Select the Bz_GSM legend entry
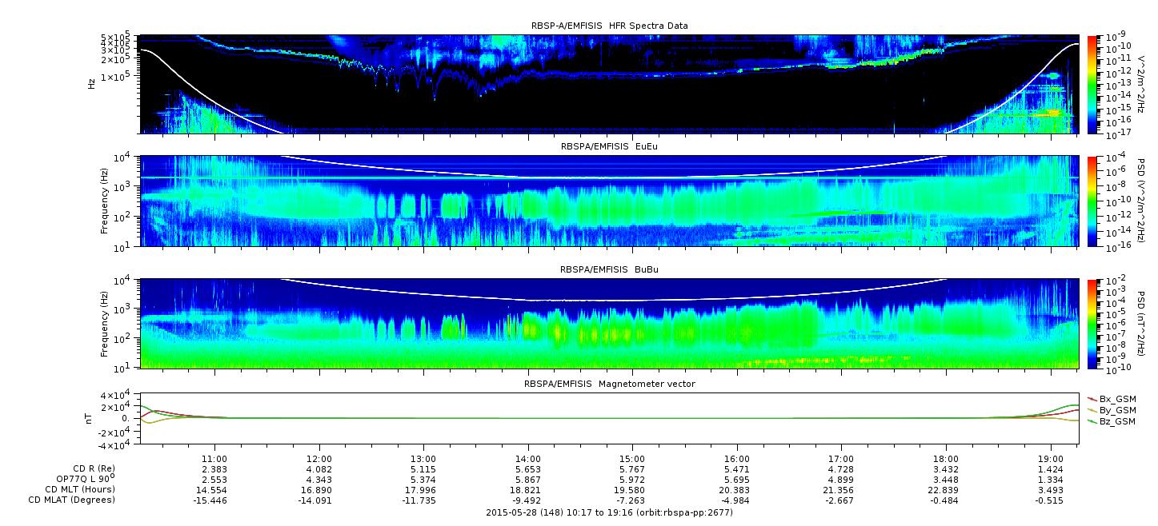The image size is (1158, 526). pos(1116,421)
